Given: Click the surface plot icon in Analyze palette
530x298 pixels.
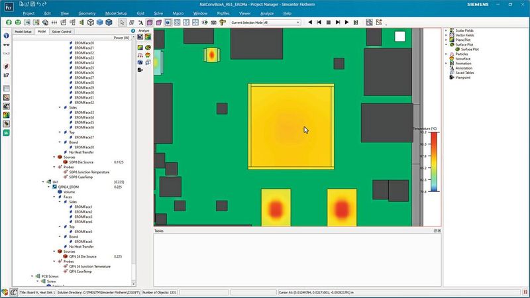Looking at the screenshot, I should pyautogui.click(x=148, y=48).
